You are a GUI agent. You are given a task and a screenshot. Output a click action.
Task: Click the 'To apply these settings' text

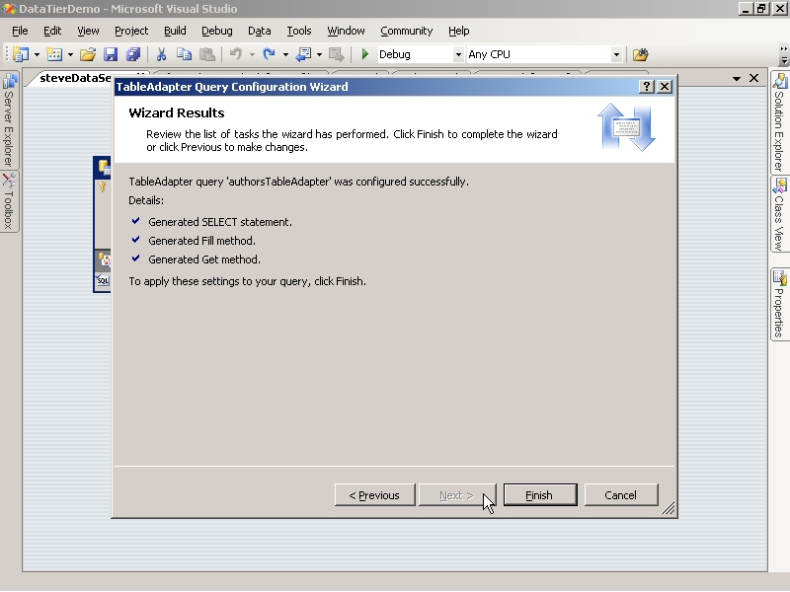tap(248, 281)
